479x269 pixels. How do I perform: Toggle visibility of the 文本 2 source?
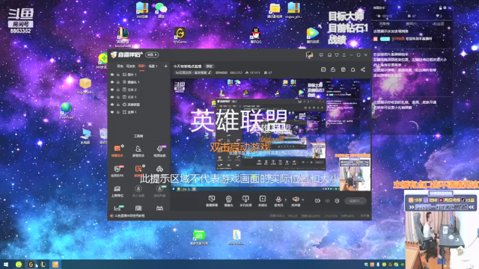tap(112, 90)
